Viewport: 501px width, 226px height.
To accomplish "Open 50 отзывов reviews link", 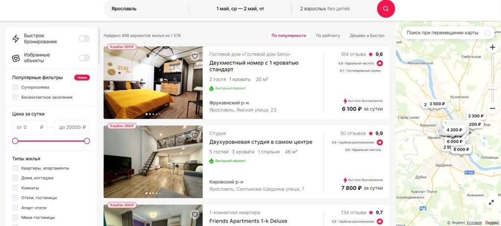I will [353, 133].
